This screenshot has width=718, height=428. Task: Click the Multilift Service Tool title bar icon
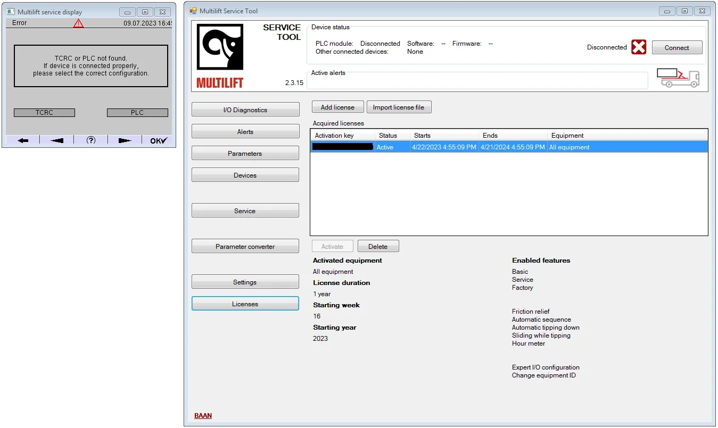[193, 11]
